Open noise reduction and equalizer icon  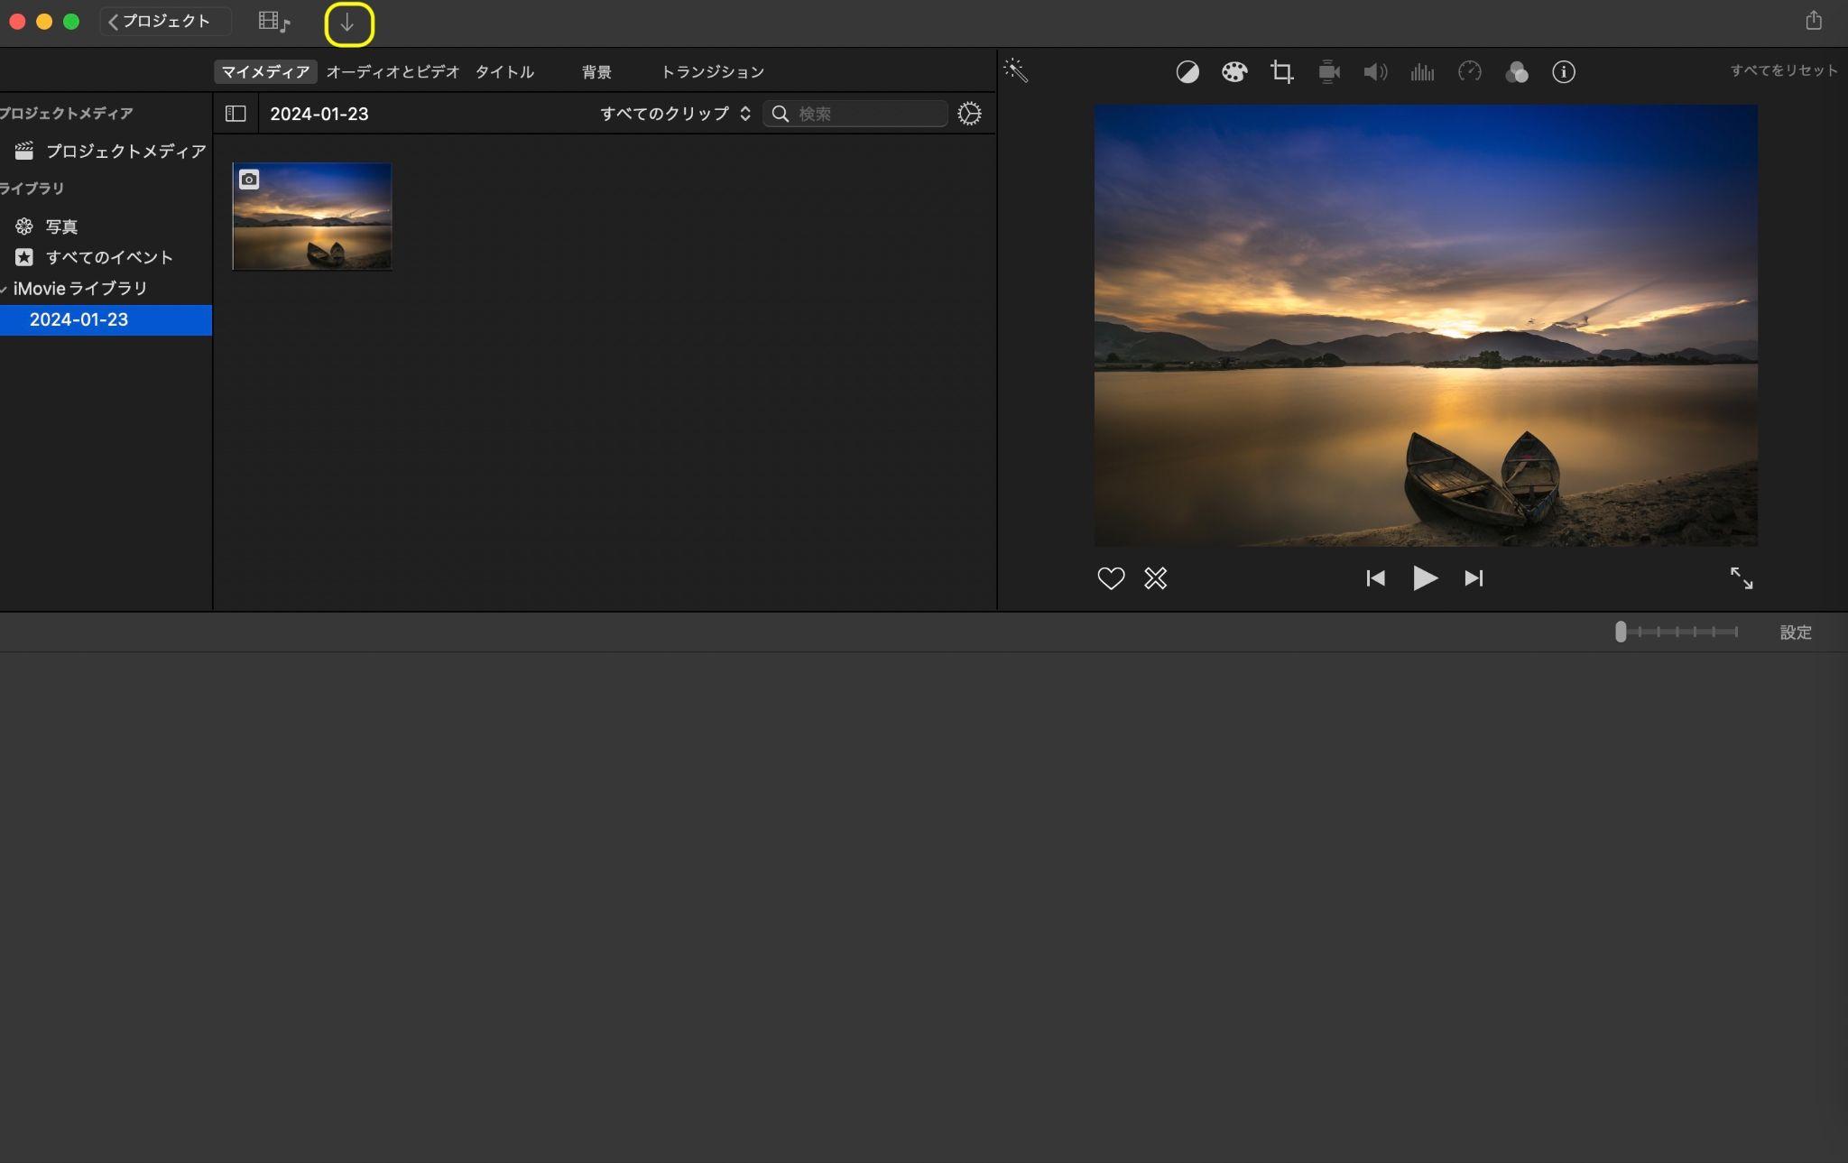pos(1422,72)
